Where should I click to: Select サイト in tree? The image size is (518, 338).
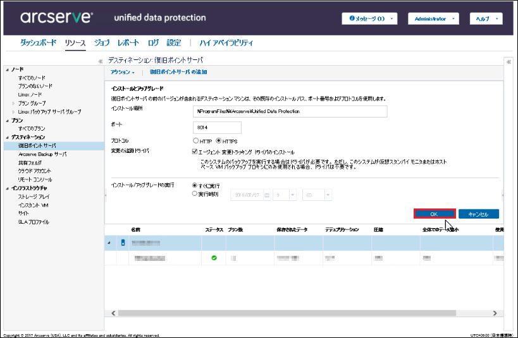pyautogui.click(x=23, y=214)
